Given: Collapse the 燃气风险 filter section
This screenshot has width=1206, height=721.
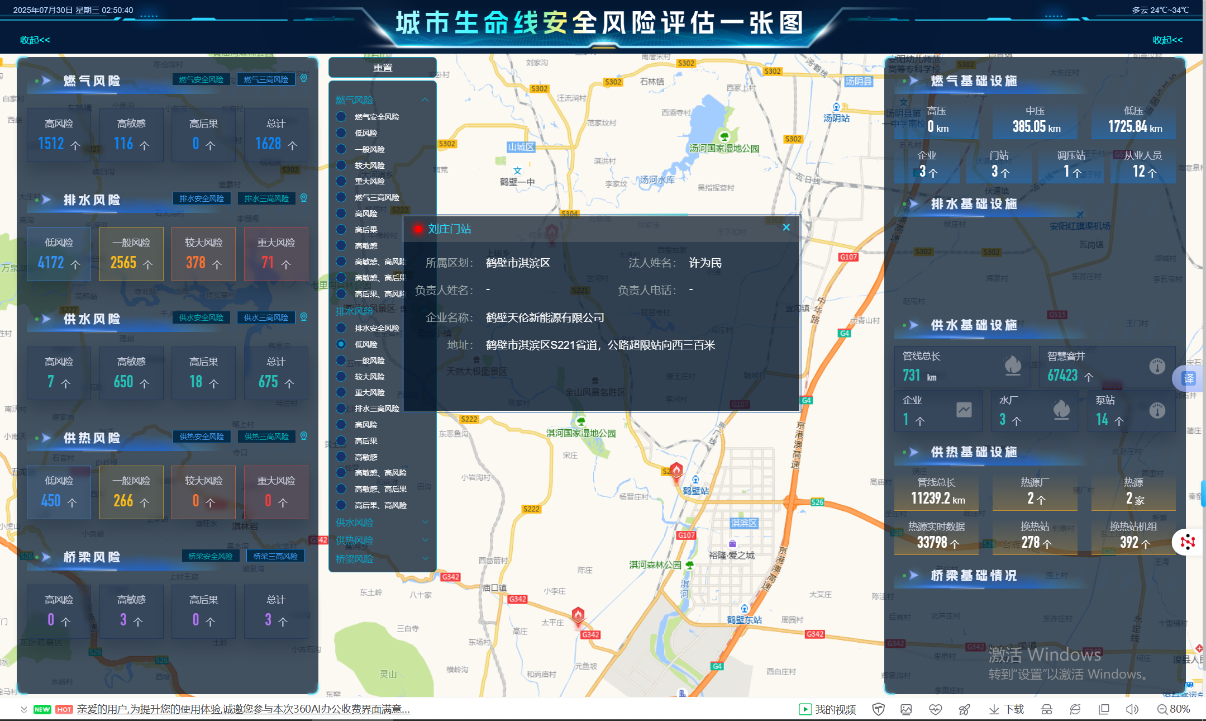Looking at the screenshot, I should (x=425, y=100).
